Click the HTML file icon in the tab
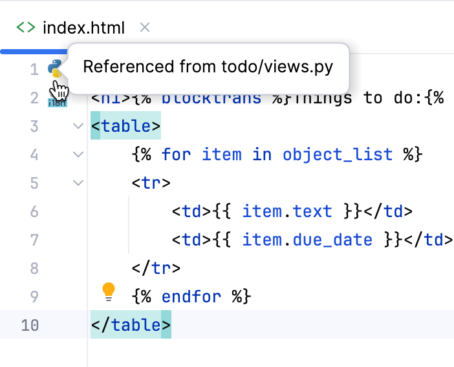The image size is (454, 367). click(x=26, y=28)
